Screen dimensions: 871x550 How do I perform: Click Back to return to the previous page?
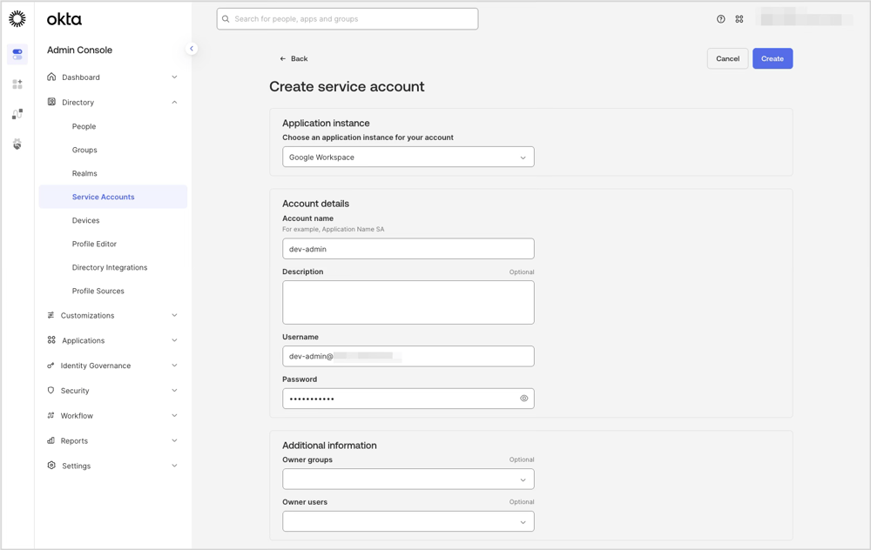click(294, 58)
